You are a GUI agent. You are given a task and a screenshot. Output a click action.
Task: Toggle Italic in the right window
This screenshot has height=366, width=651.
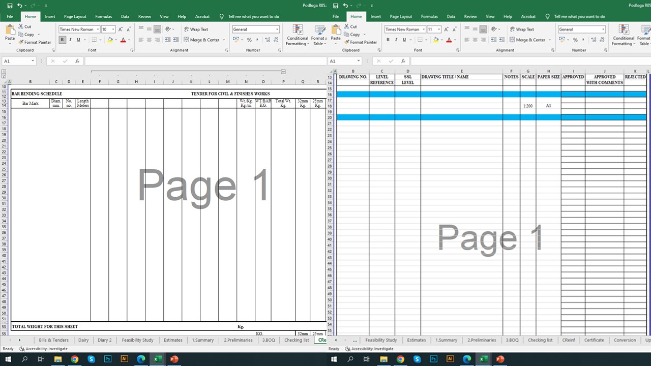pos(396,40)
